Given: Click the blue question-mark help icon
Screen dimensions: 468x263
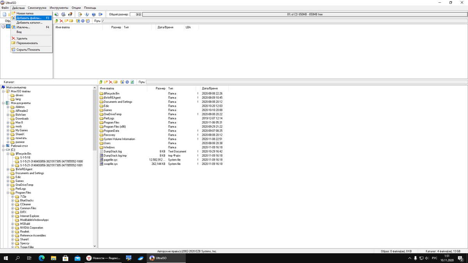Looking at the screenshot, I should tap(94, 14).
